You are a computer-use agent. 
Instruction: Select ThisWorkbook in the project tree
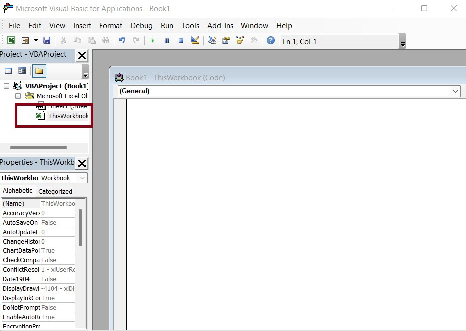(68, 116)
